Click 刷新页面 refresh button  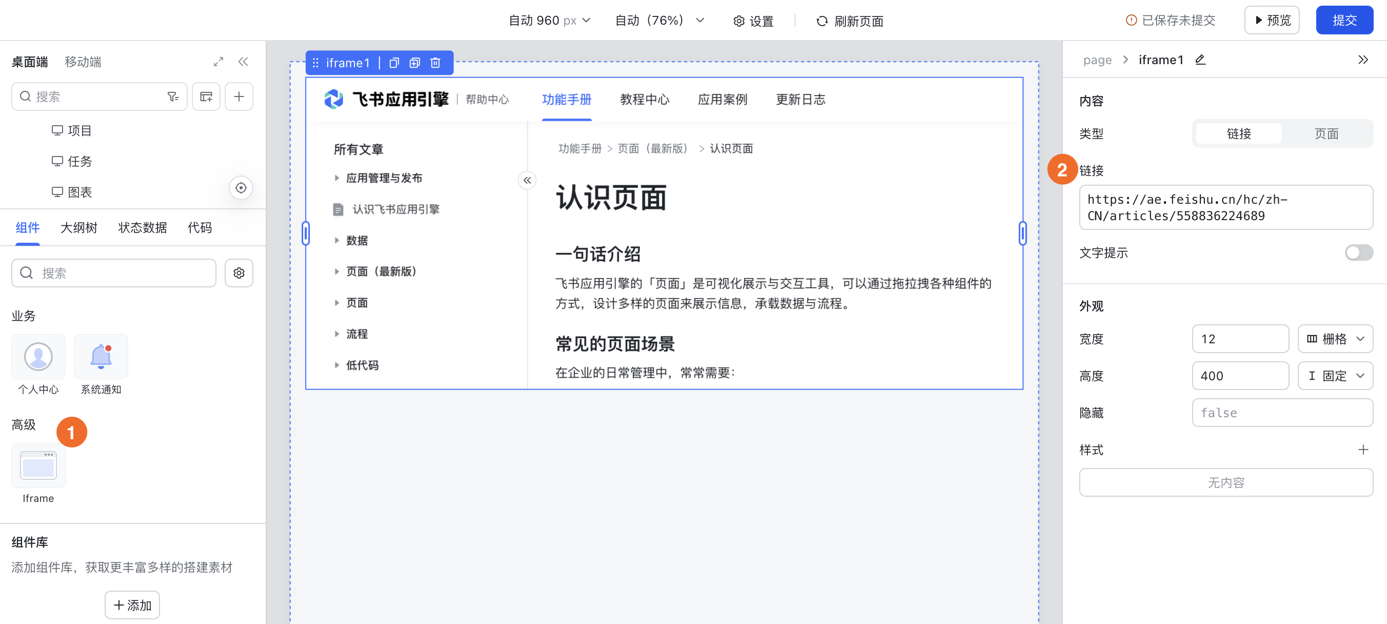[x=849, y=21]
